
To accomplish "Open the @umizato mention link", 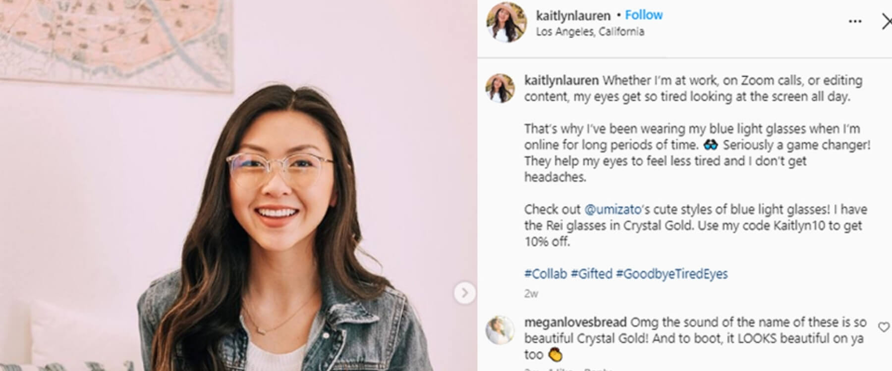I will 613,209.
